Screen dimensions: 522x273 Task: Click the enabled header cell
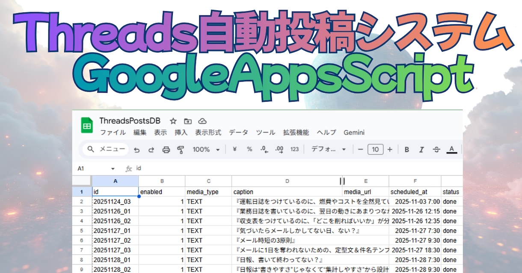point(162,192)
